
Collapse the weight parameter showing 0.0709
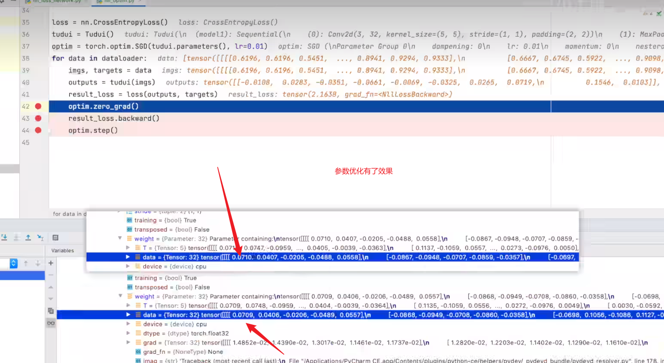point(120,296)
